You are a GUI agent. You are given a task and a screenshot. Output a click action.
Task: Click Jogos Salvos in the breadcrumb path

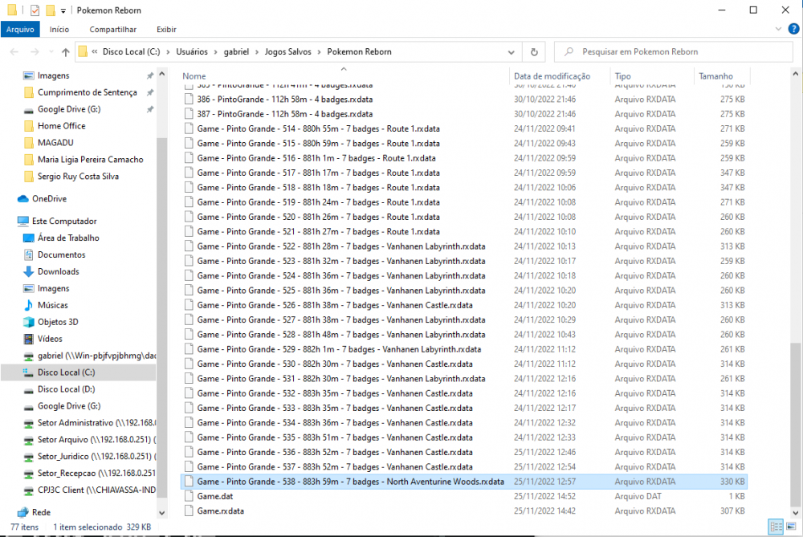pos(283,52)
